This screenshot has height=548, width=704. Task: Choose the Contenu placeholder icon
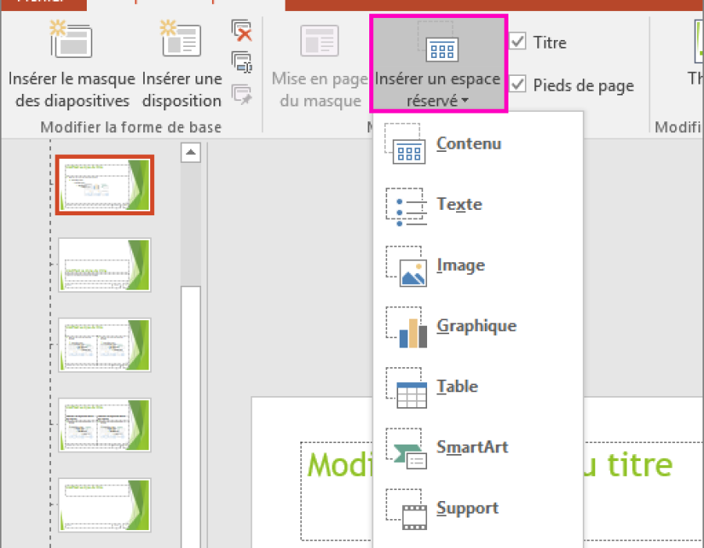pyautogui.click(x=405, y=144)
